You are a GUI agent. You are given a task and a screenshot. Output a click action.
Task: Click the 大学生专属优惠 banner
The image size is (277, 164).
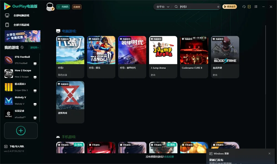23,36
